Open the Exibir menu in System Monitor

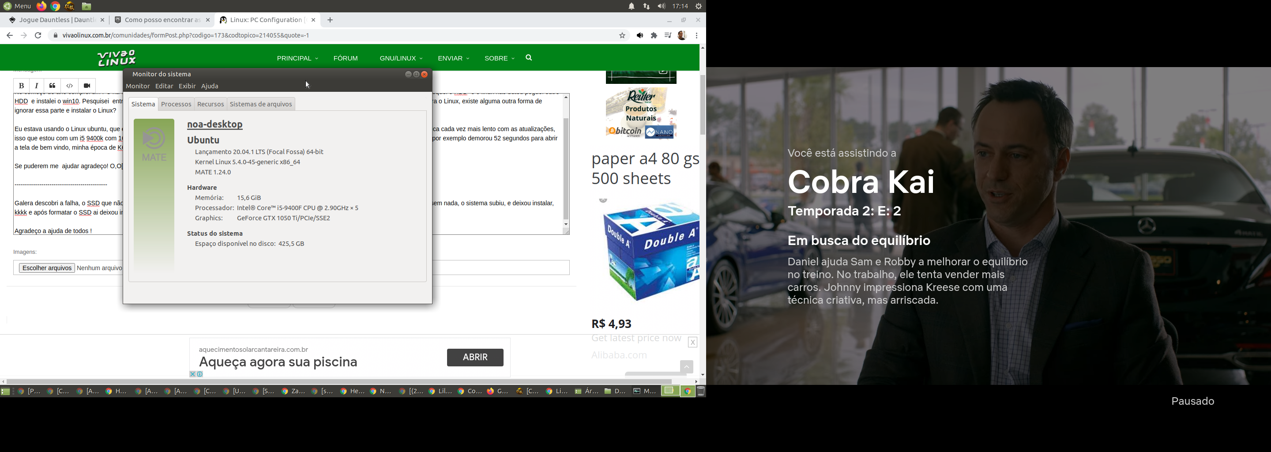coord(187,87)
